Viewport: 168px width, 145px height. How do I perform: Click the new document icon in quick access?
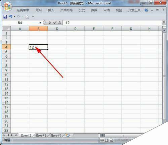point(27,17)
